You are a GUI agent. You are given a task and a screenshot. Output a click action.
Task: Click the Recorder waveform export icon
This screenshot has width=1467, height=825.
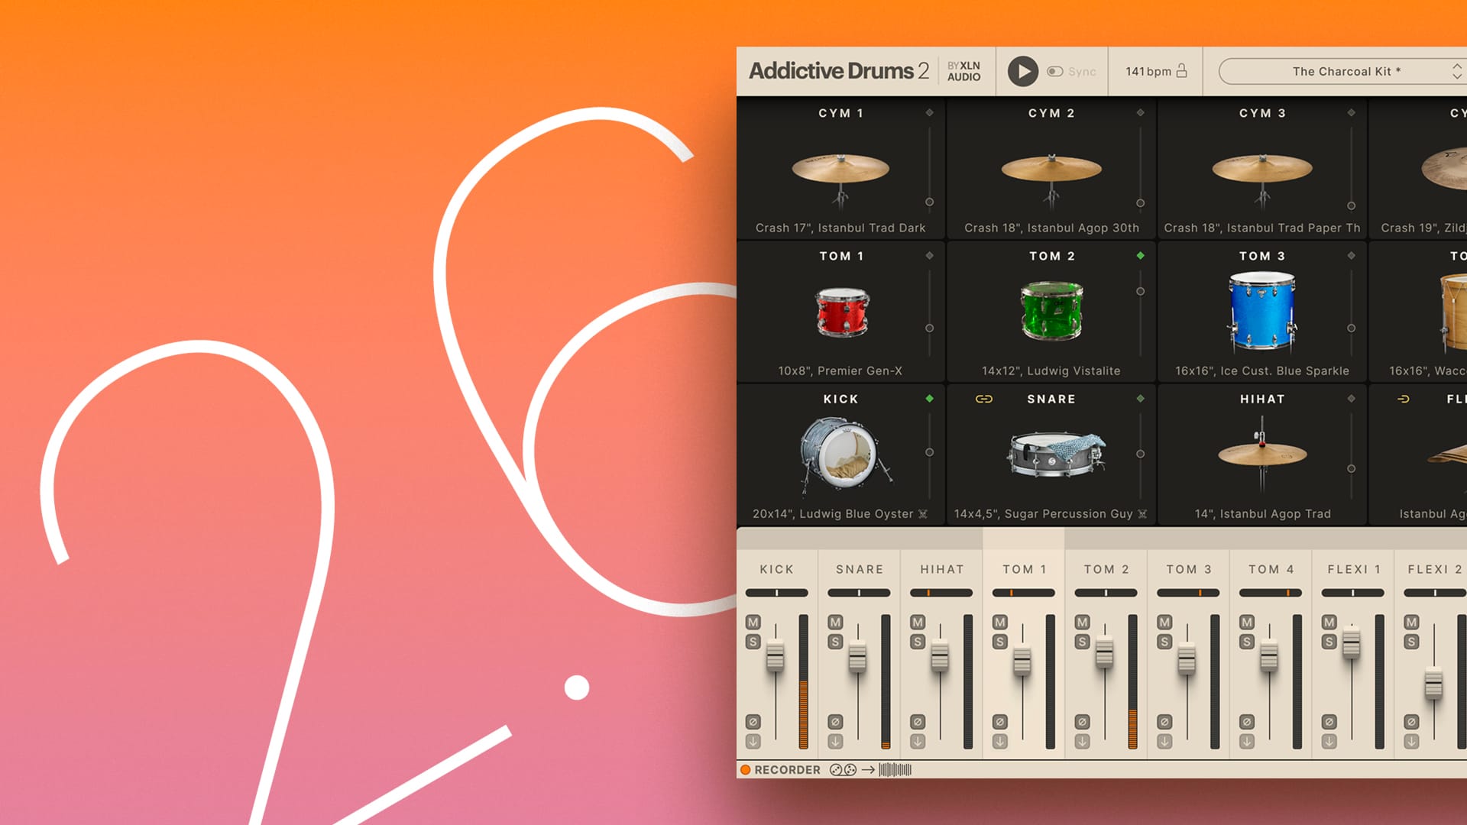pyautogui.click(x=895, y=770)
